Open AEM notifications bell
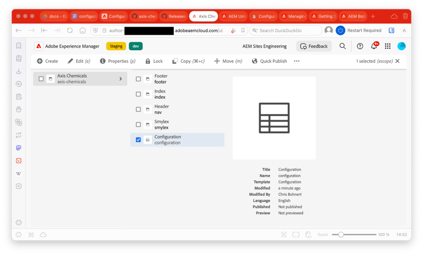This screenshot has width=423, height=255. point(374,46)
